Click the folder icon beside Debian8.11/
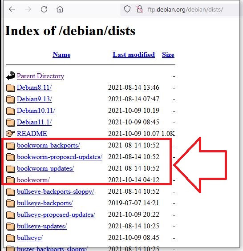243x251 pixels. pyautogui.click(x=11, y=88)
